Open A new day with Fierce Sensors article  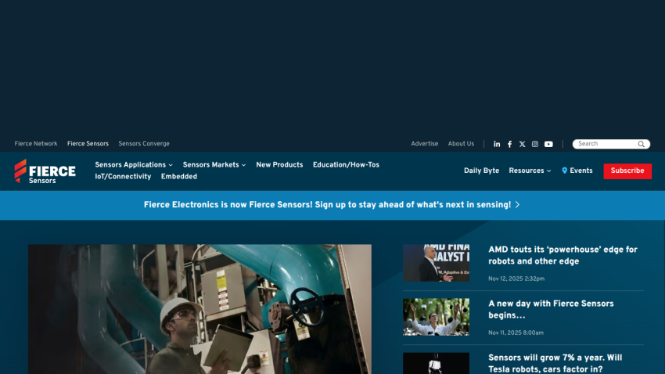(551, 310)
